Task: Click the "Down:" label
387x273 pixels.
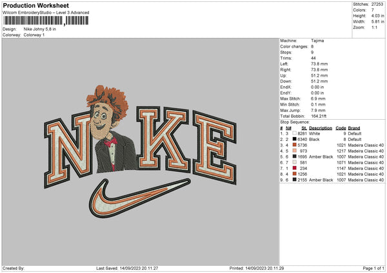Action: (x=286, y=81)
